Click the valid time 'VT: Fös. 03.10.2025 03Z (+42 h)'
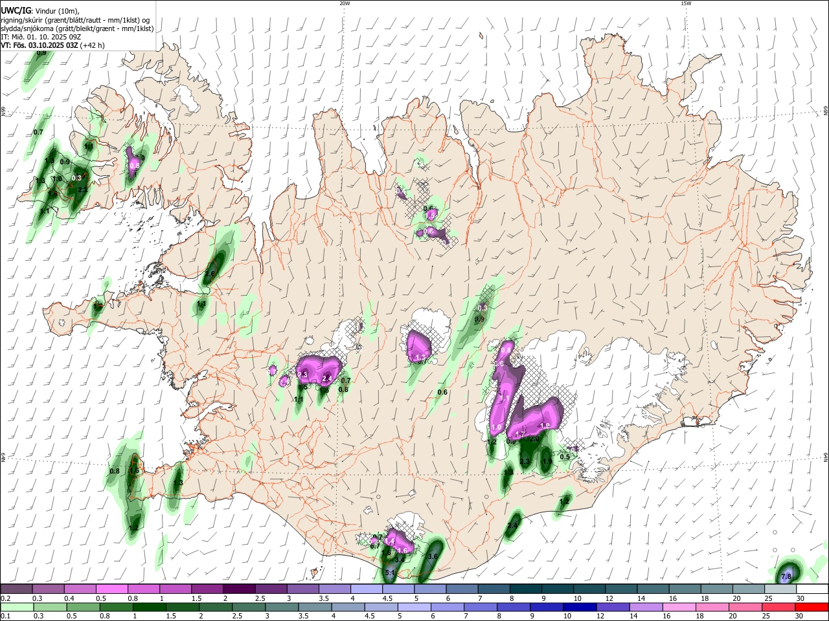Screen dimensions: 829x621 point(52,45)
